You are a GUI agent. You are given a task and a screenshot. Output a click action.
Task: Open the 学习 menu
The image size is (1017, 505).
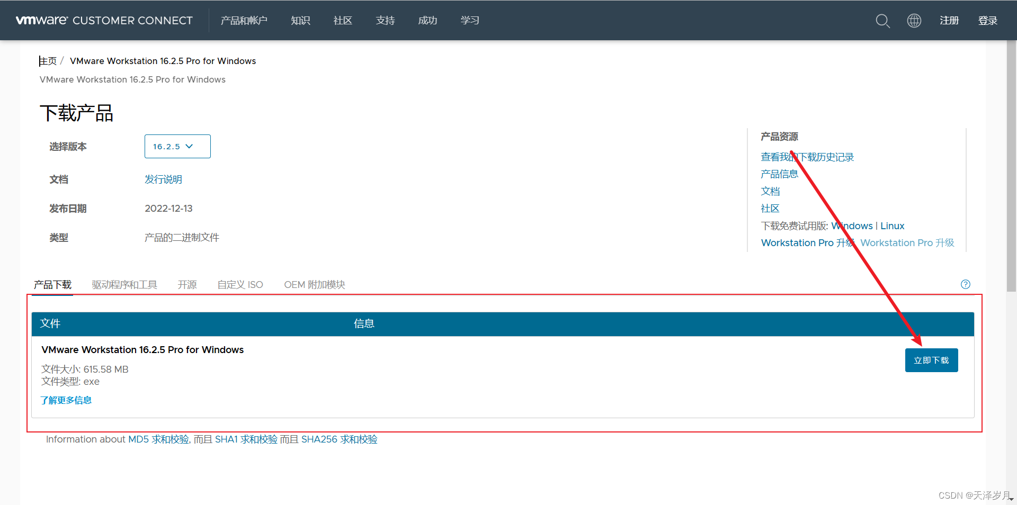(470, 20)
